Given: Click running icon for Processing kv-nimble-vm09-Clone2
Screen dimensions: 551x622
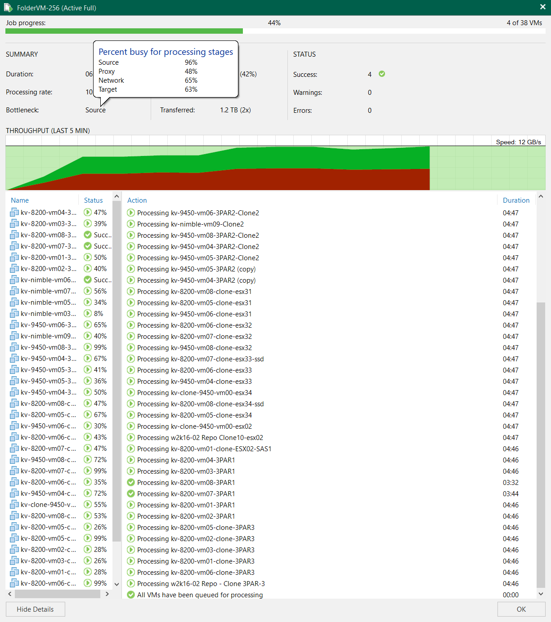Looking at the screenshot, I should click(131, 224).
